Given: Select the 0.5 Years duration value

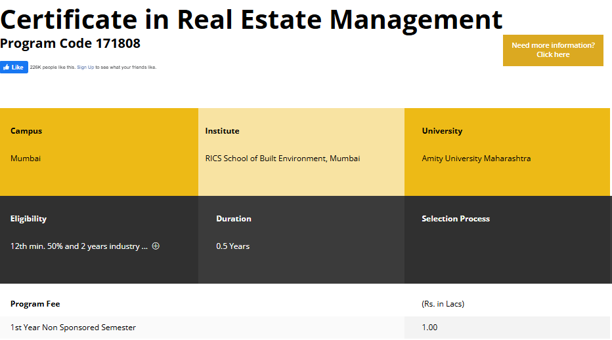Looking at the screenshot, I should [233, 246].
